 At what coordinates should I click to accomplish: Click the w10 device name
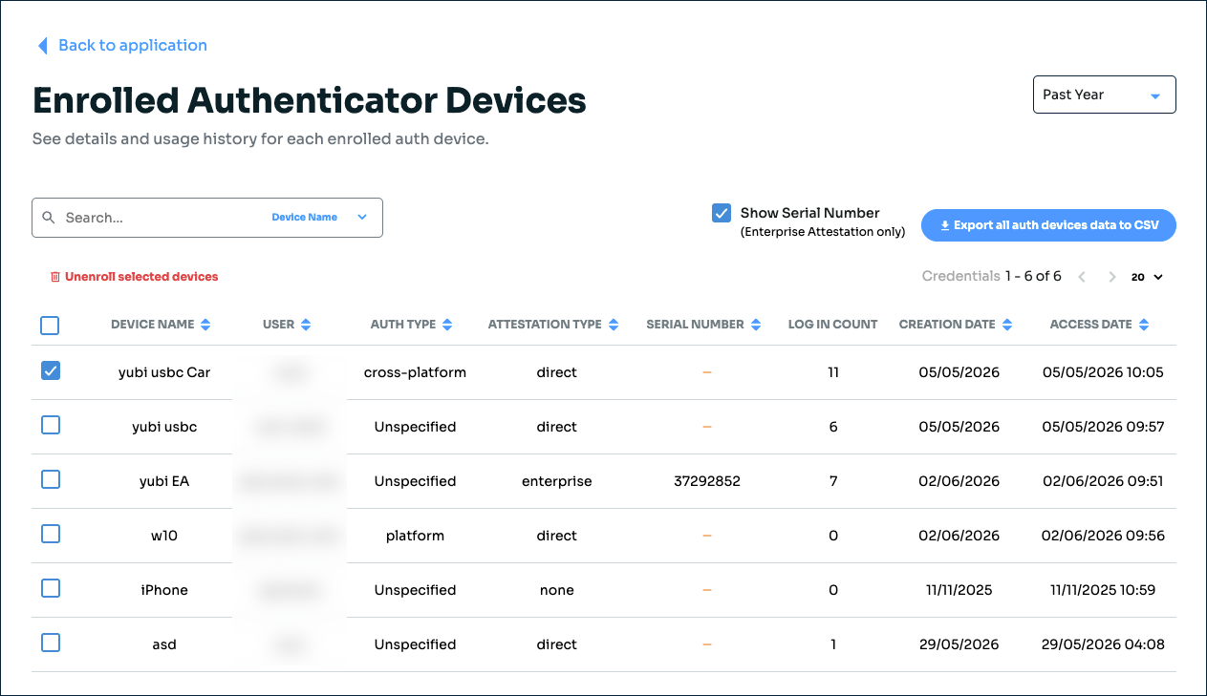tap(164, 536)
